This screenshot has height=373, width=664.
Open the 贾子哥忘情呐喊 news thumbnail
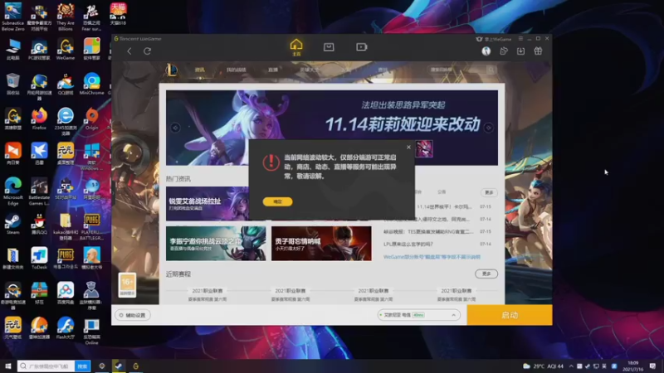321,243
